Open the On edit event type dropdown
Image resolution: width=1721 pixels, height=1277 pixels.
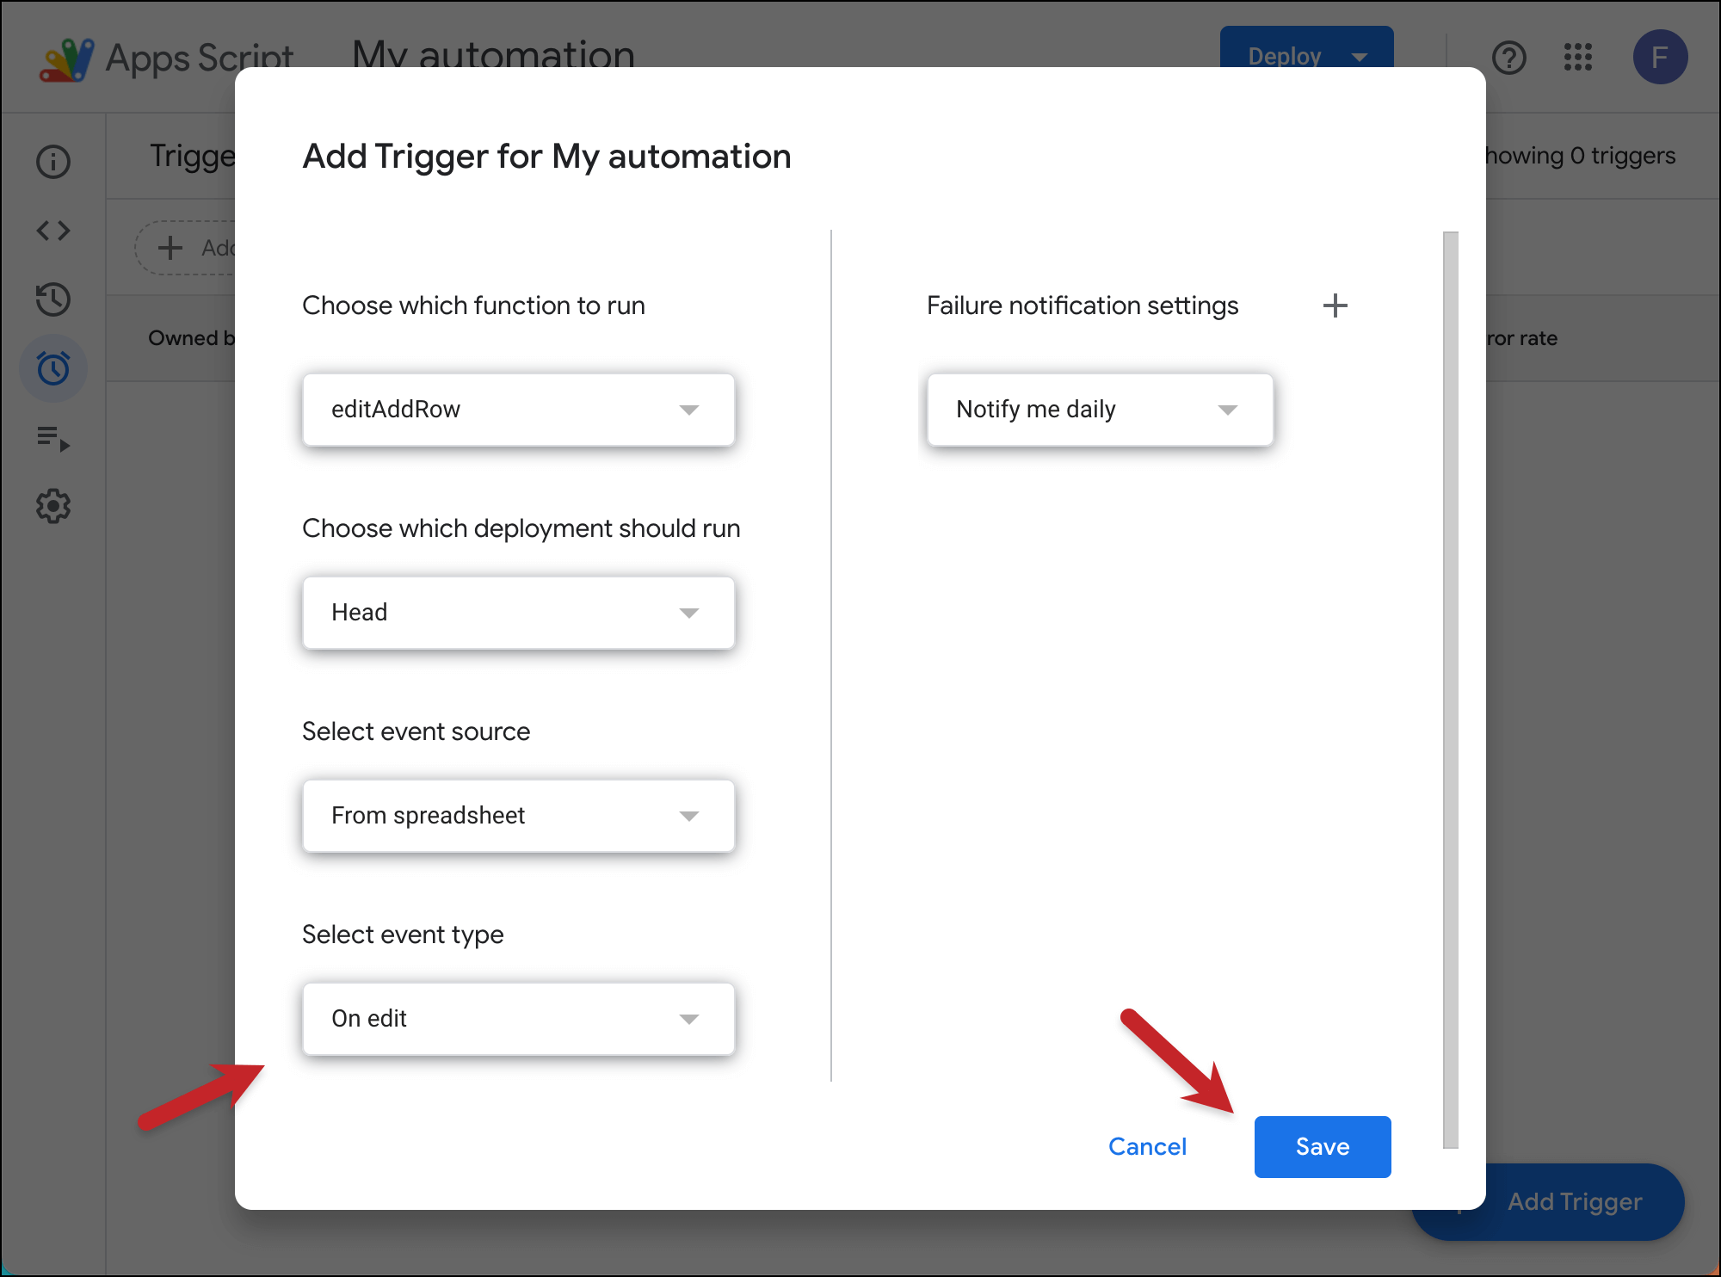tap(518, 1019)
